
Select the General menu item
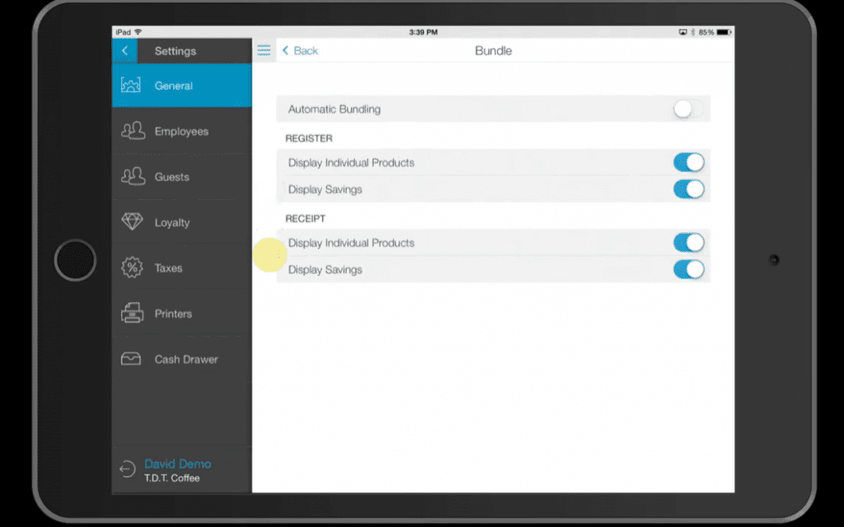pos(182,86)
